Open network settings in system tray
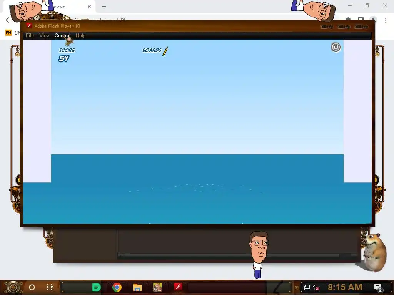This screenshot has width=394, height=295. 306,287
